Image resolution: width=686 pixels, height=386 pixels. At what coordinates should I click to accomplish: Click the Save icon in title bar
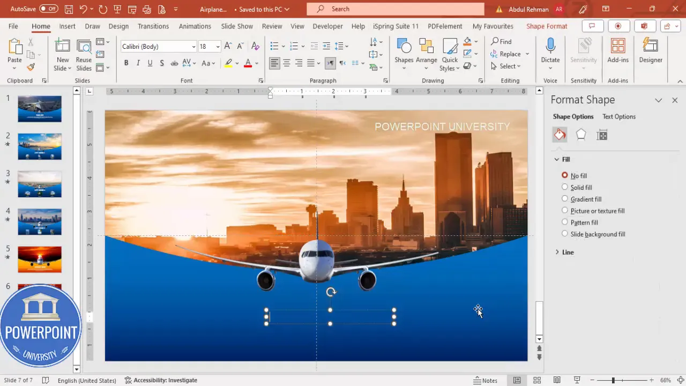69,9
